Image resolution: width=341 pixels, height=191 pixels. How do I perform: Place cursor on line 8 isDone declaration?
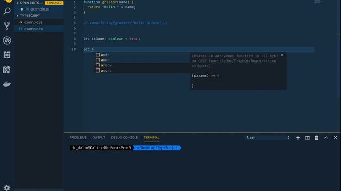(x=111, y=39)
